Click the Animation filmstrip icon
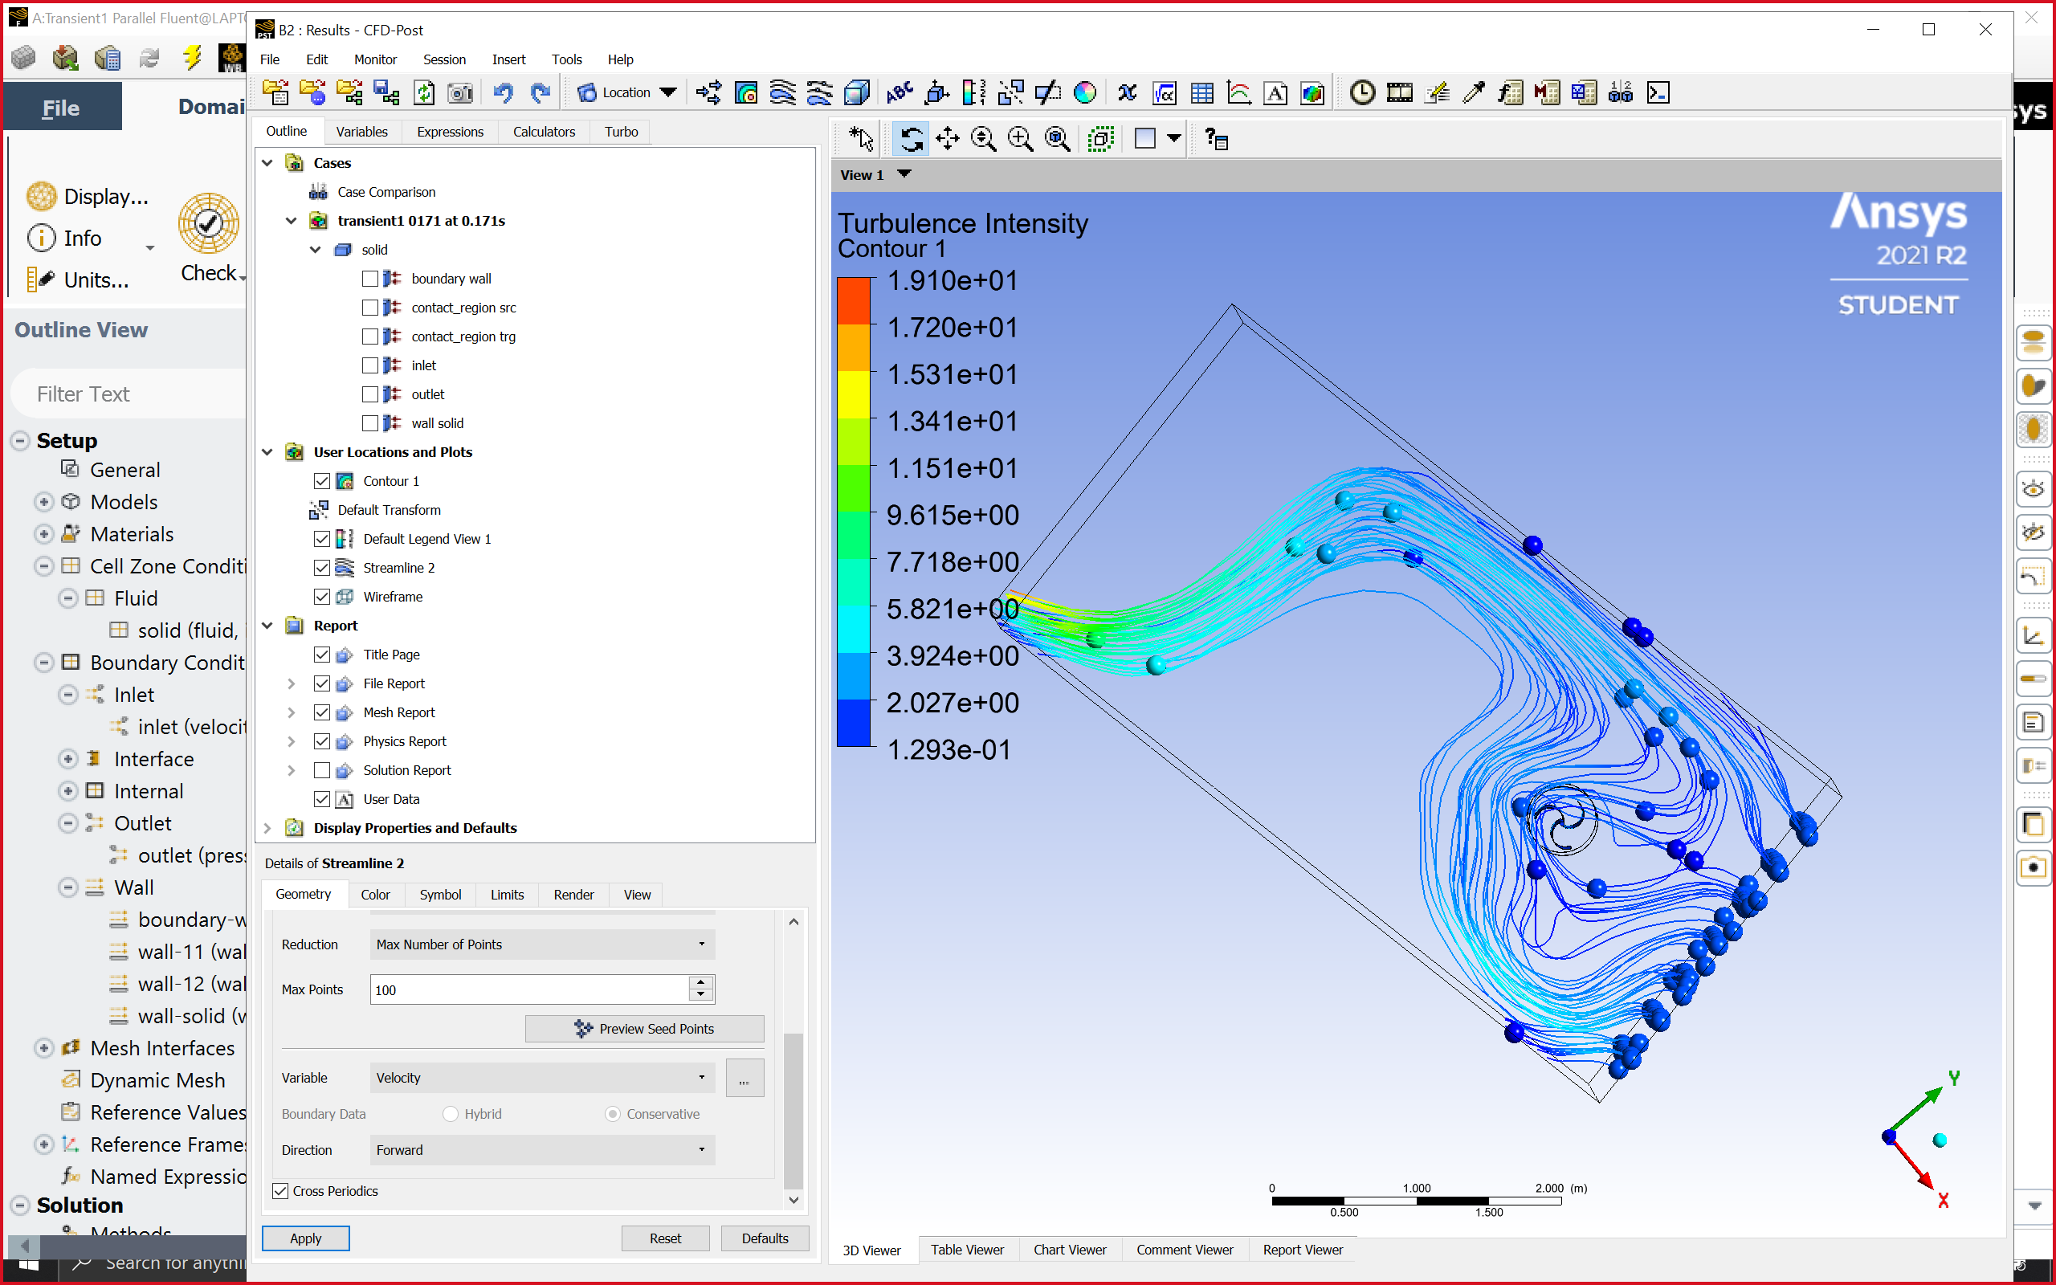The image size is (2056, 1285). [x=1399, y=92]
